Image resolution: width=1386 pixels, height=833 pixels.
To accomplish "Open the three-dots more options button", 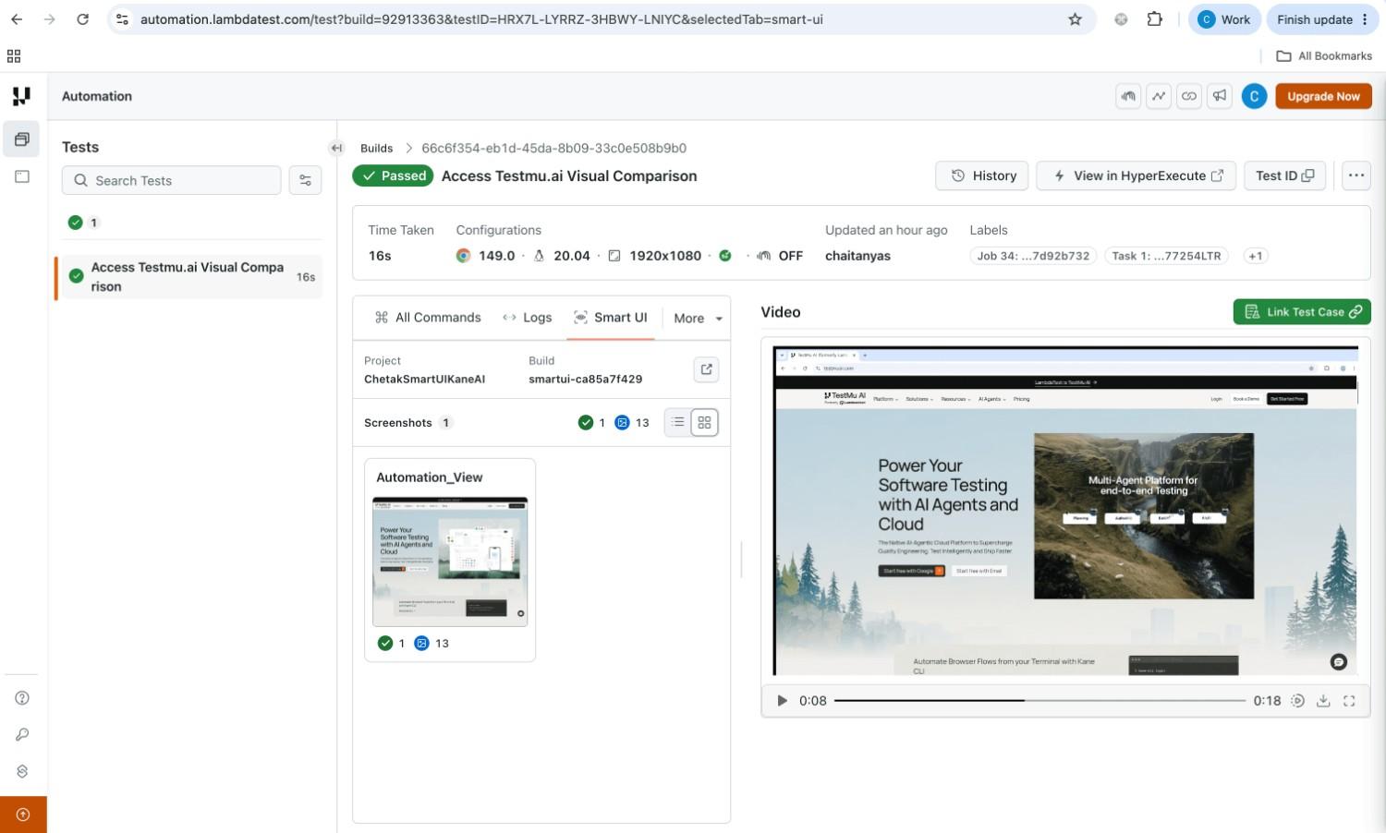I will pos(1356,175).
